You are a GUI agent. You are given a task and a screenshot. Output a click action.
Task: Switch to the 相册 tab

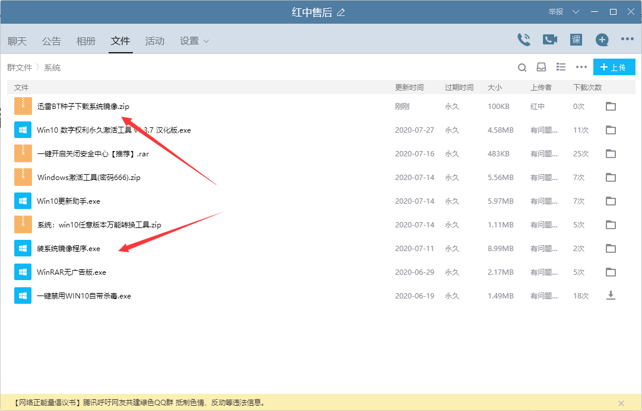coord(86,41)
